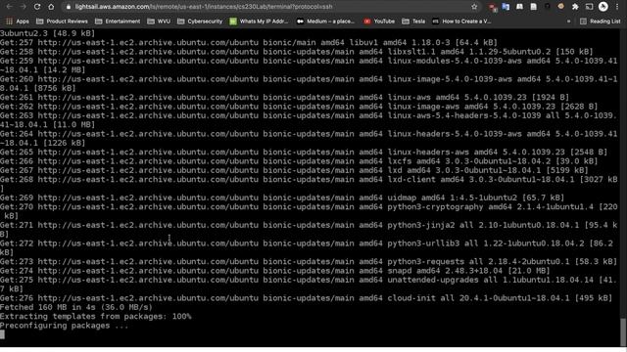This screenshot has width=627, height=352.
Task: Click the terminal vertical scrollbar thumb
Action: pos(623,332)
